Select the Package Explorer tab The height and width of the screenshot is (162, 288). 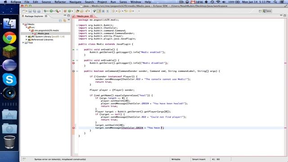34,16
